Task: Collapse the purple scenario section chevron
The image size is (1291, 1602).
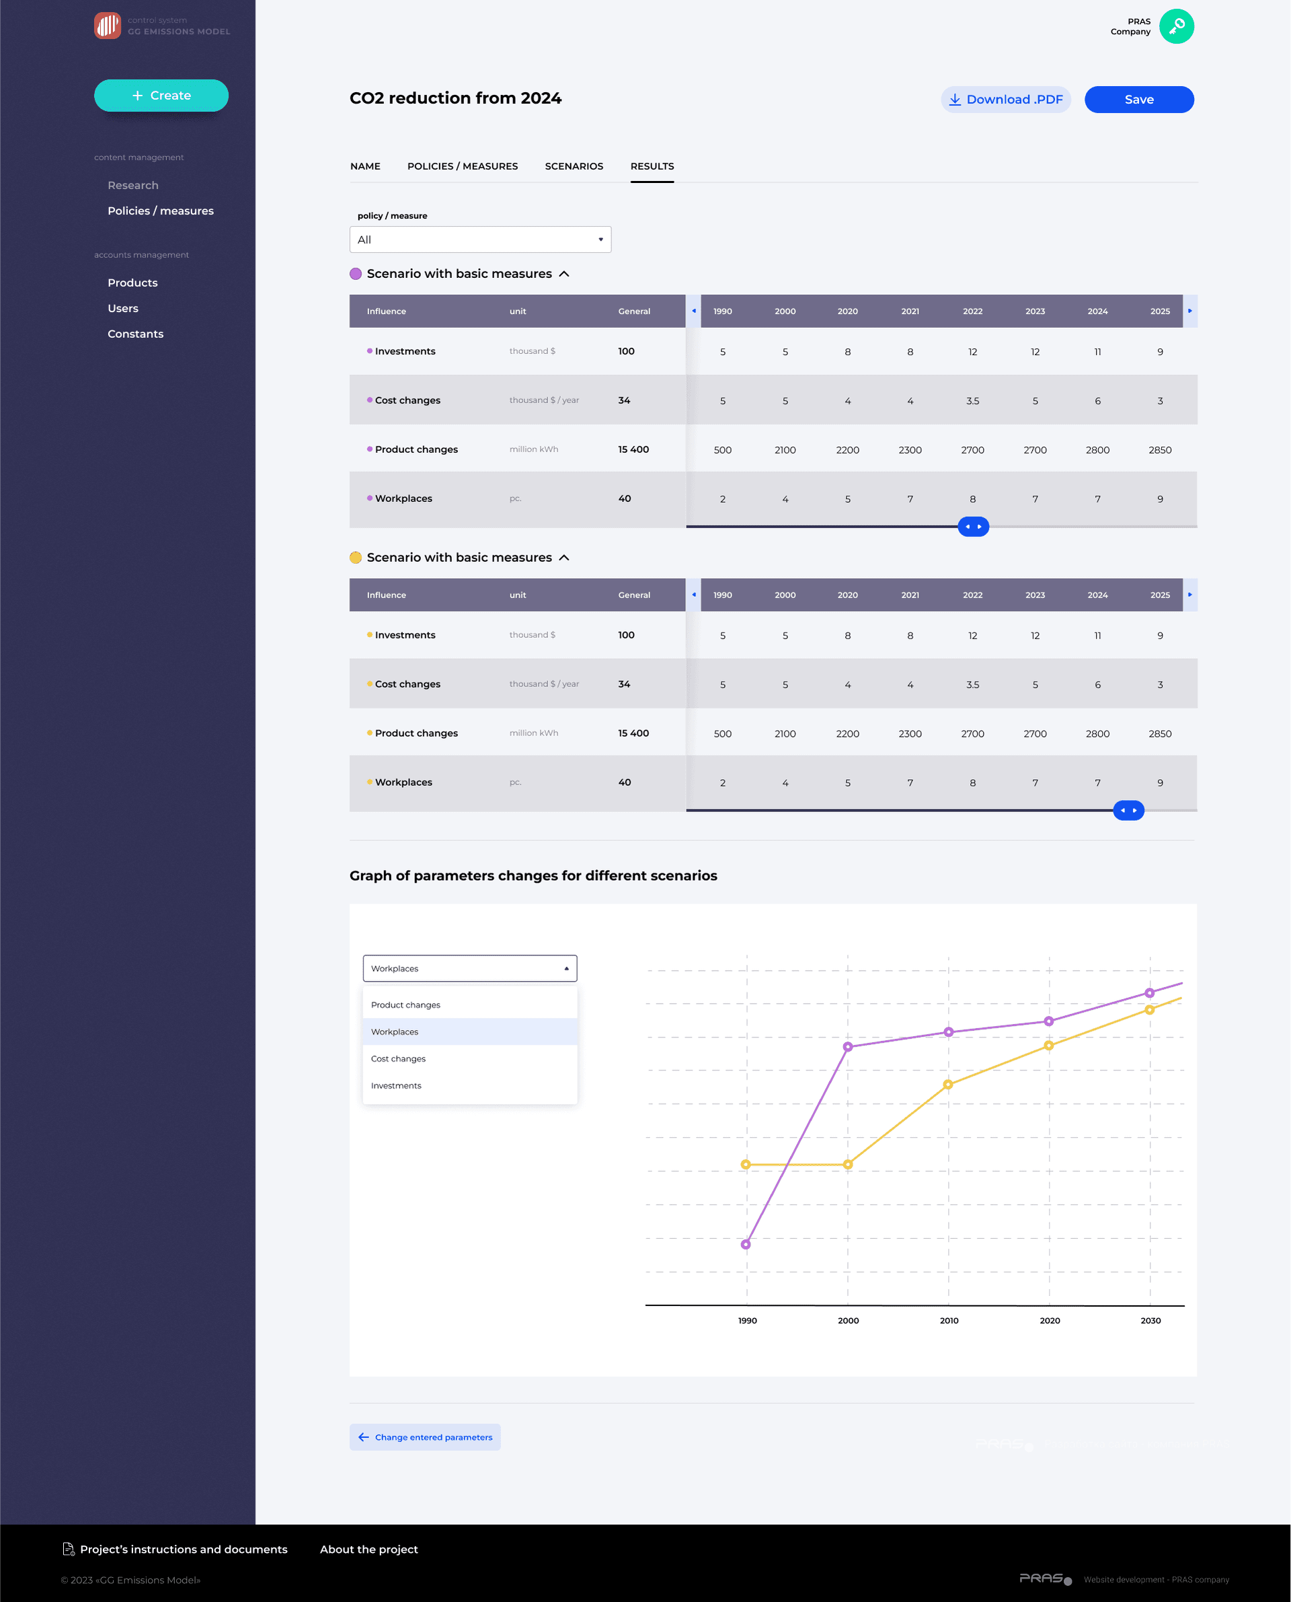Action: pos(564,274)
